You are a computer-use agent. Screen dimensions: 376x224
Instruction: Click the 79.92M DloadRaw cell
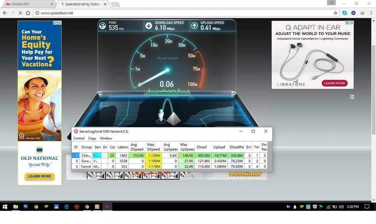[x=236, y=167]
